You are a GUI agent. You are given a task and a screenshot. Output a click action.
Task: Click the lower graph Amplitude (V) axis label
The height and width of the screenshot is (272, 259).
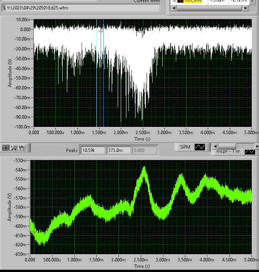click(9, 207)
